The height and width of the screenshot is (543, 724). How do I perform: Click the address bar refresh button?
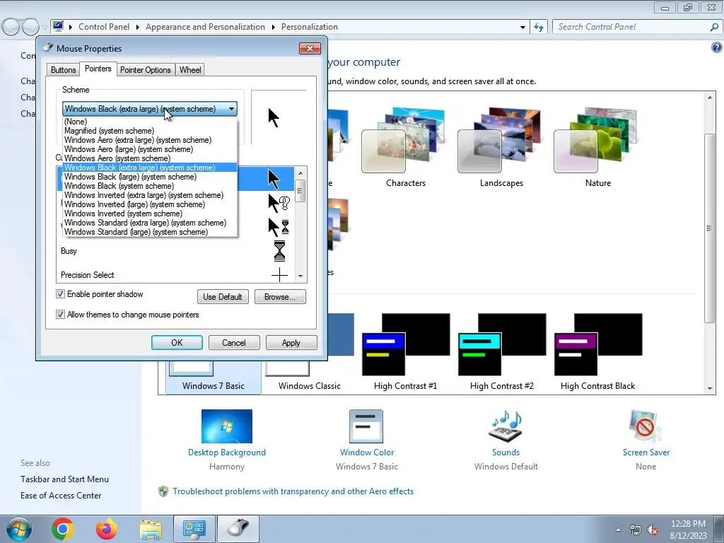tap(538, 27)
